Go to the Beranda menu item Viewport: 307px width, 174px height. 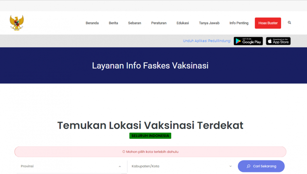click(x=92, y=23)
